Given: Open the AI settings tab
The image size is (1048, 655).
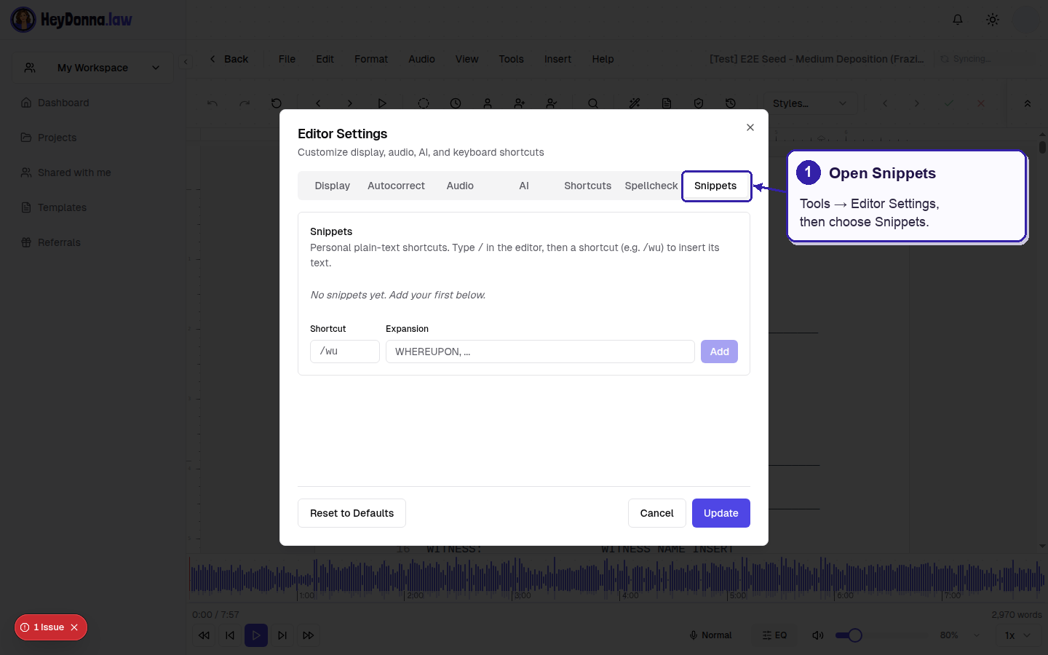Looking at the screenshot, I should click(x=524, y=186).
